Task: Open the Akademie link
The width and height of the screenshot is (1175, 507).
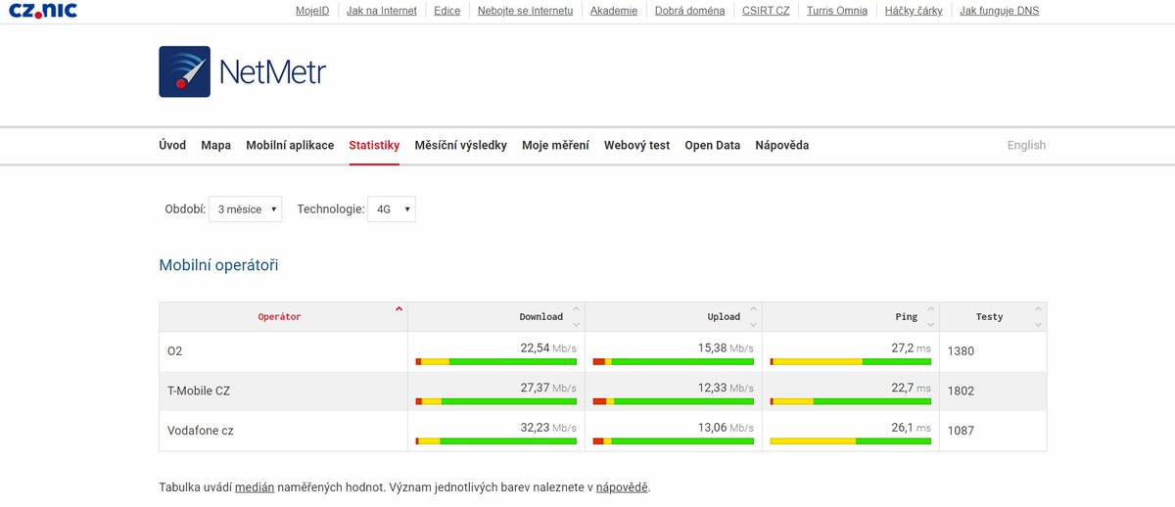Action: coord(614,11)
